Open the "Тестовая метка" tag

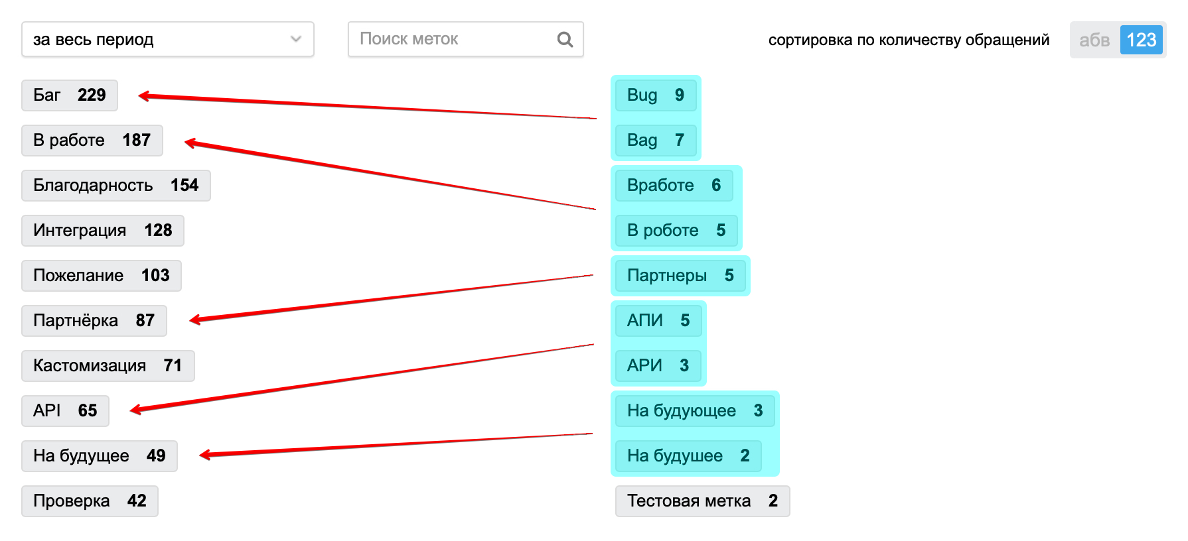point(702,501)
